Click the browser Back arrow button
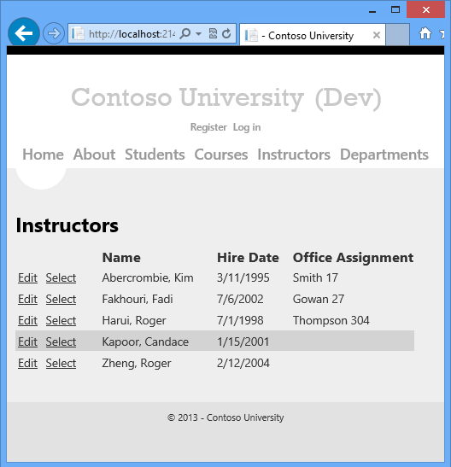This screenshot has height=467, width=451. click(24, 32)
